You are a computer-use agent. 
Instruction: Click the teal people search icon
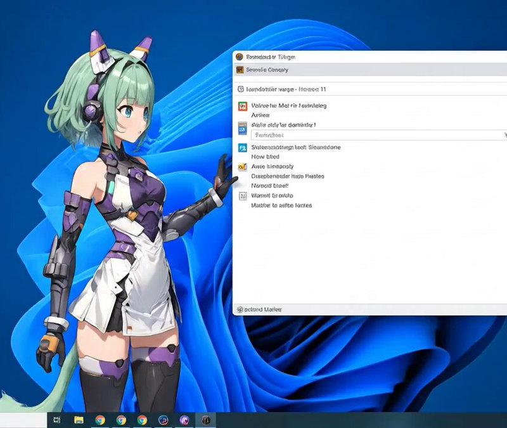[243, 148]
